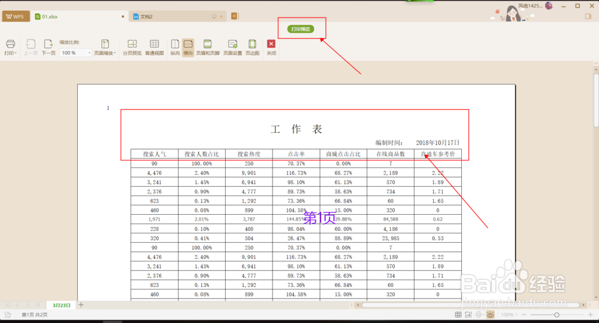Image resolution: width=599 pixels, height=323 pixels.
Task: Toggle eye protection mode icon
Action: click(x=491, y=315)
